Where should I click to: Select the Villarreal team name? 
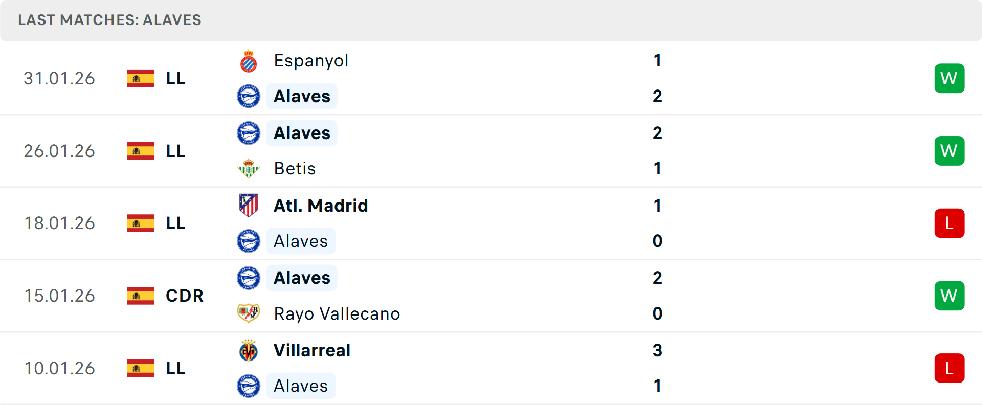pyautogui.click(x=312, y=350)
